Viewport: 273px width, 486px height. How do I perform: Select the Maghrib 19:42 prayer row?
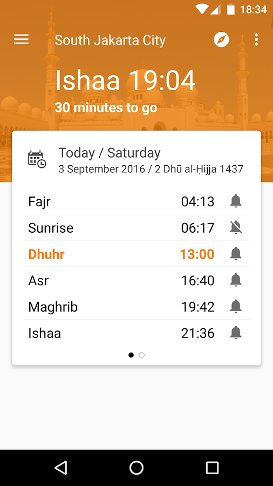tap(136, 307)
